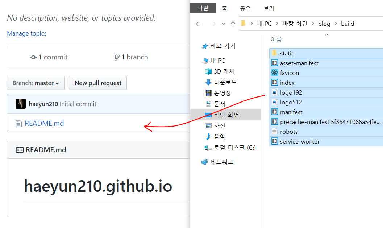Image resolution: width=383 pixels, height=228 pixels.
Task: Select 바로 가기 star icon in sidebar
Action: (205, 46)
